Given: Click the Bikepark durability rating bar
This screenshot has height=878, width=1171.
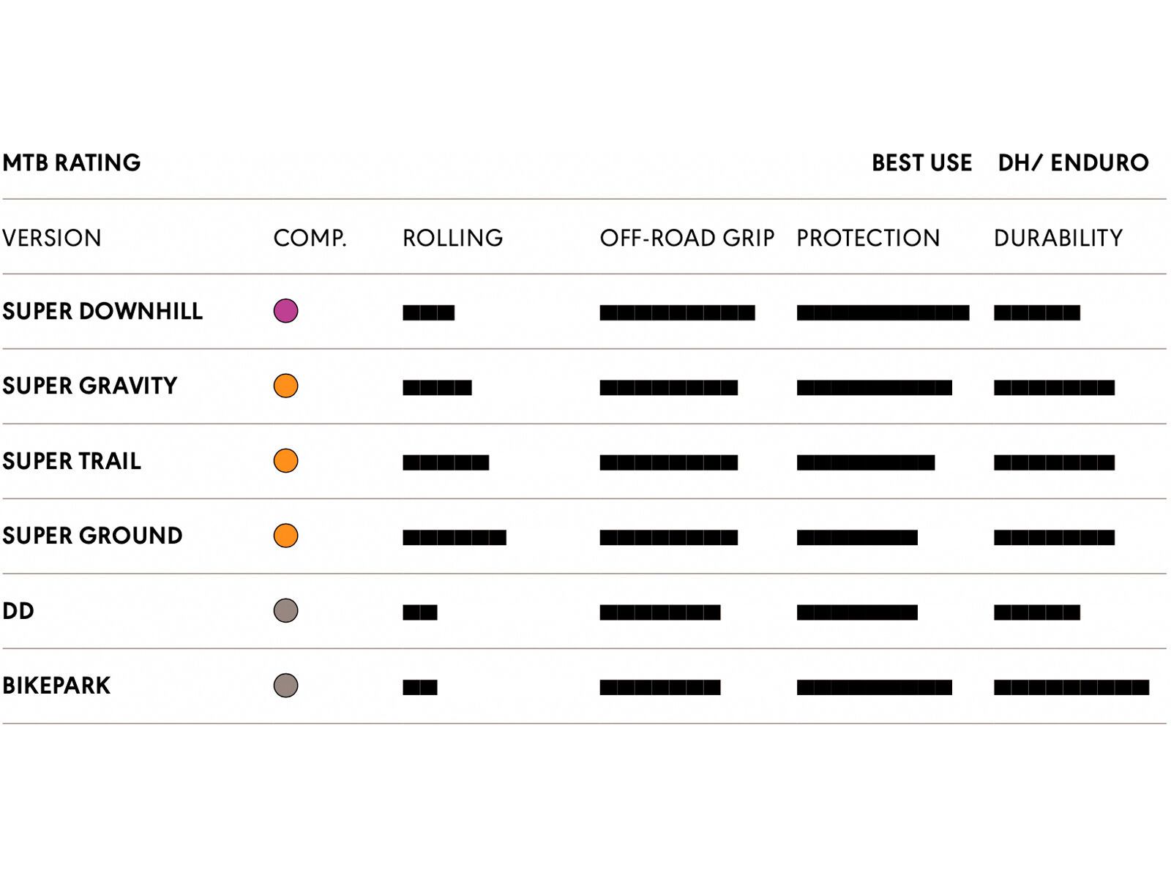Looking at the screenshot, I should coord(1071,687).
